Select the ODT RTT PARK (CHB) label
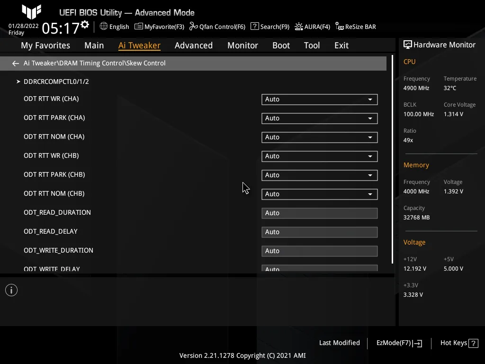The height and width of the screenshot is (364, 485). [54, 174]
